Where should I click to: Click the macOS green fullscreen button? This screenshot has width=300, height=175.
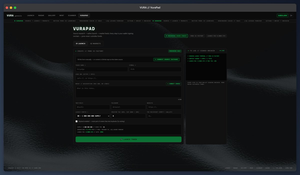(x=15, y=8)
